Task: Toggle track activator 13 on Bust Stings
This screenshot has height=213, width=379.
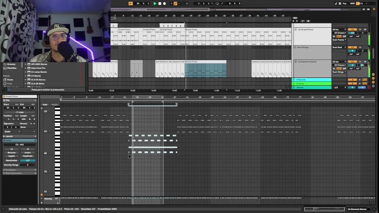Action: point(352,47)
